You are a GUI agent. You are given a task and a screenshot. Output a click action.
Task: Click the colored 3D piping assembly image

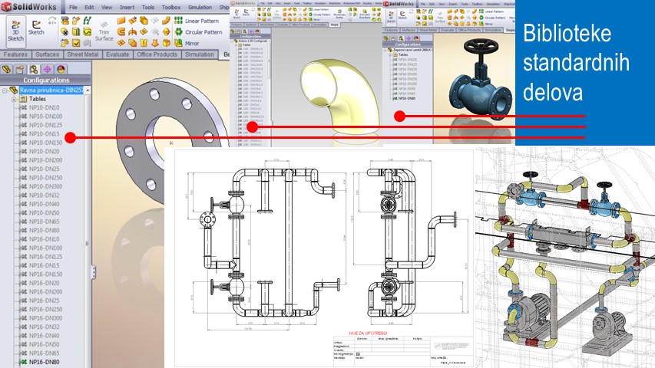point(564,257)
